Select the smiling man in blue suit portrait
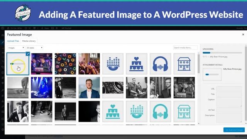247x139 pixels. click(89, 88)
